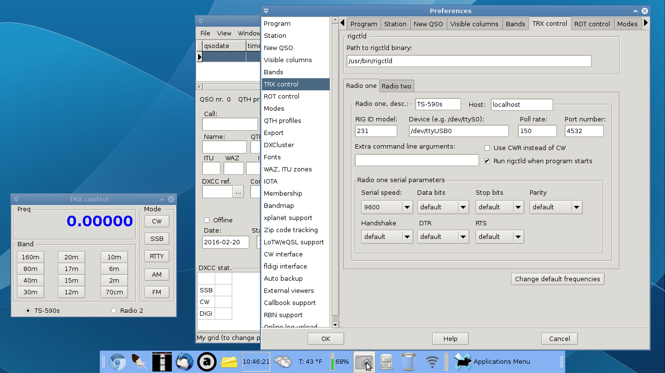665x373 pixels.
Task: Set mode to SSB in TRX control
Action: point(157,239)
